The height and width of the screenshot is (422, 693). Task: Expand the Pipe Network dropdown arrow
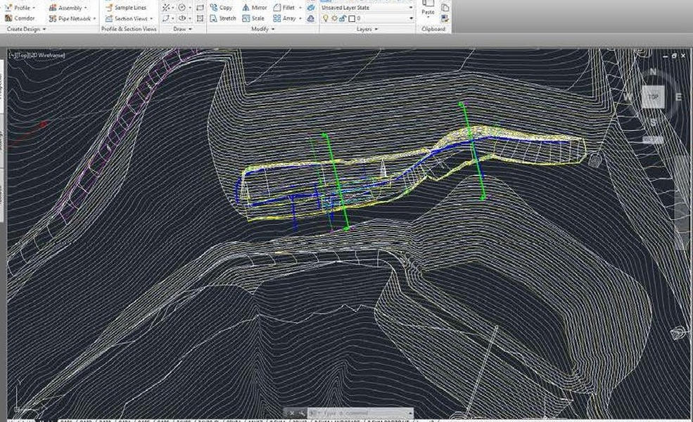(x=94, y=19)
